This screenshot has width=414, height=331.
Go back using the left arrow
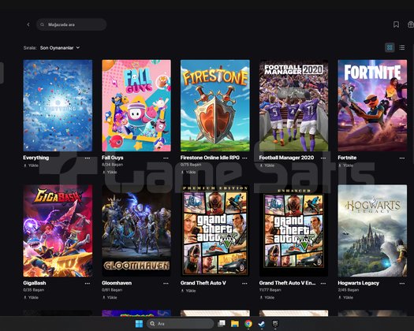pyautogui.click(x=28, y=24)
